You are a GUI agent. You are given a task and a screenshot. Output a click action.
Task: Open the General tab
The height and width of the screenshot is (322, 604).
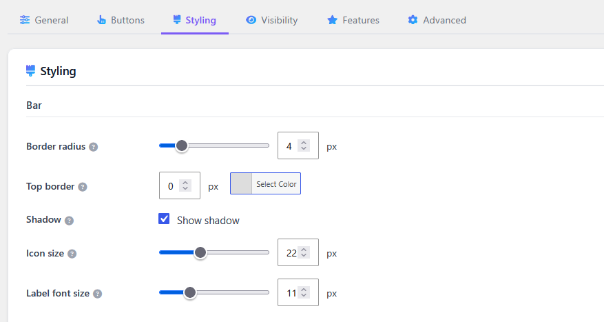coord(44,20)
